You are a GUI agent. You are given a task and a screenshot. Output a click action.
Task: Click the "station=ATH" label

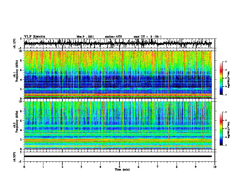(113, 37)
